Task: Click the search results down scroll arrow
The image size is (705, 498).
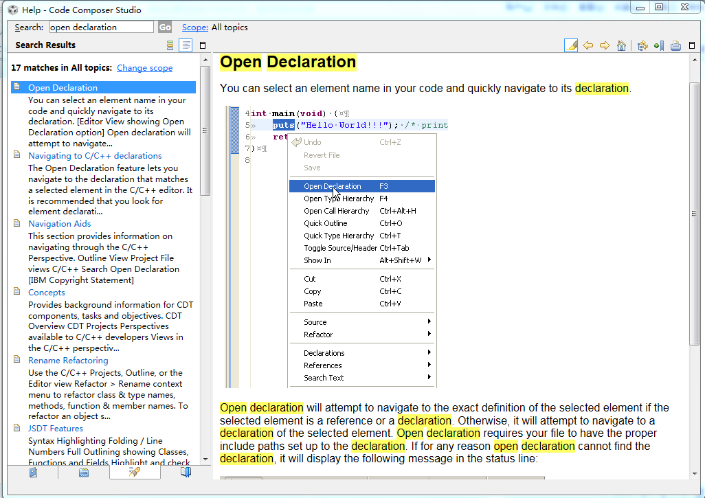Action: (205, 459)
